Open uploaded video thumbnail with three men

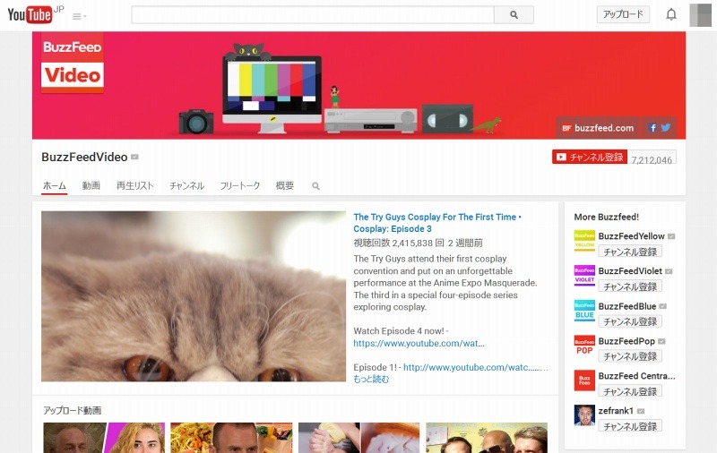(x=487, y=438)
